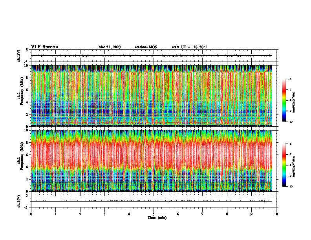This screenshot has height=240, width=311.
Task: Click the time axis tick label '0'
Action: tap(31, 214)
